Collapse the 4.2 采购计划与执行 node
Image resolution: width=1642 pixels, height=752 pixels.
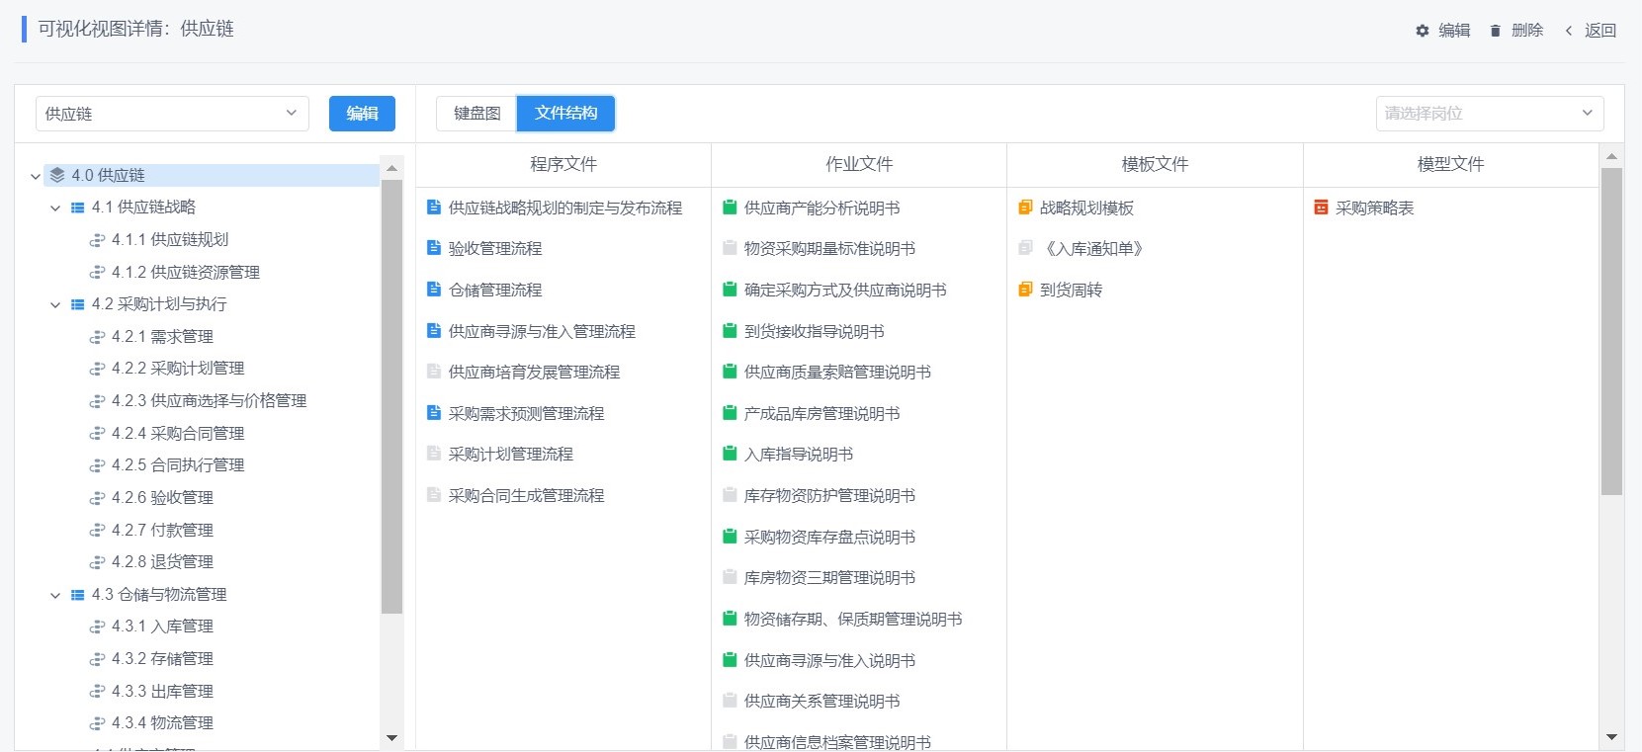[55, 304]
